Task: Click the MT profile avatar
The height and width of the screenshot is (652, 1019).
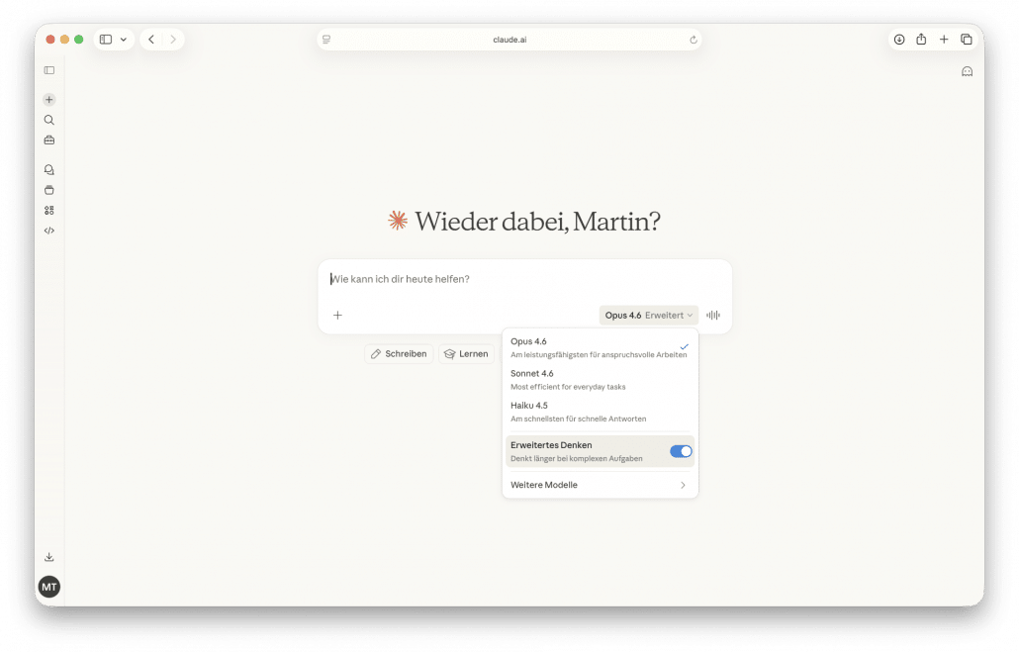Action: 49,587
